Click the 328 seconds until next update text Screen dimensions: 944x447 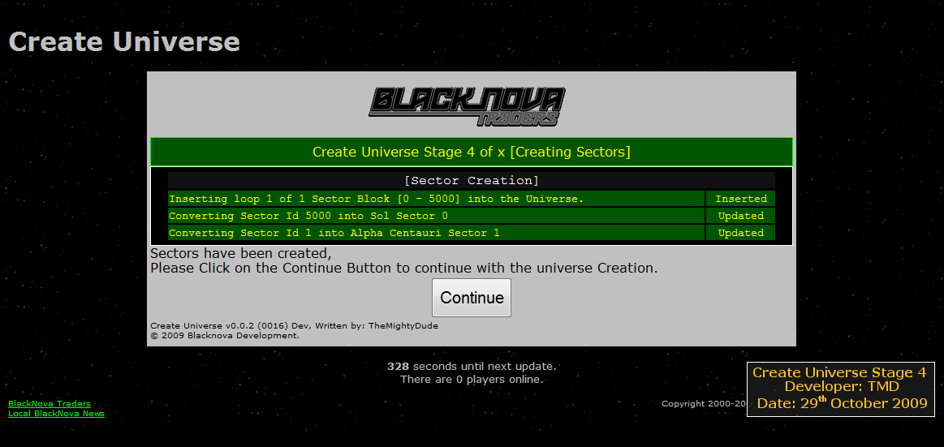(x=472, y=366)
